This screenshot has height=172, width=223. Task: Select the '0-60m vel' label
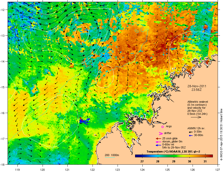pyautogui.click(x=168, y=145)
